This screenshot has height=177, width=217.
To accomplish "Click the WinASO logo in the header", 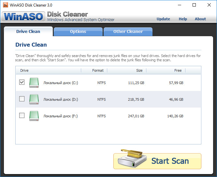I will [x=23, y=17].
